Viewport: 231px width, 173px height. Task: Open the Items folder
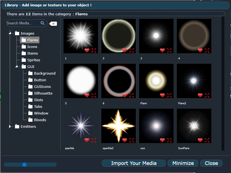(30, 53)
